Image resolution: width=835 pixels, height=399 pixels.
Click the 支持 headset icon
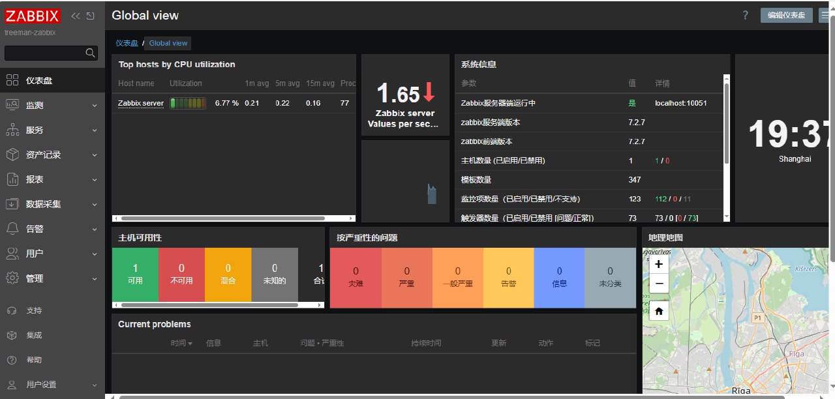pyautogui.click(x=12, y=310)
